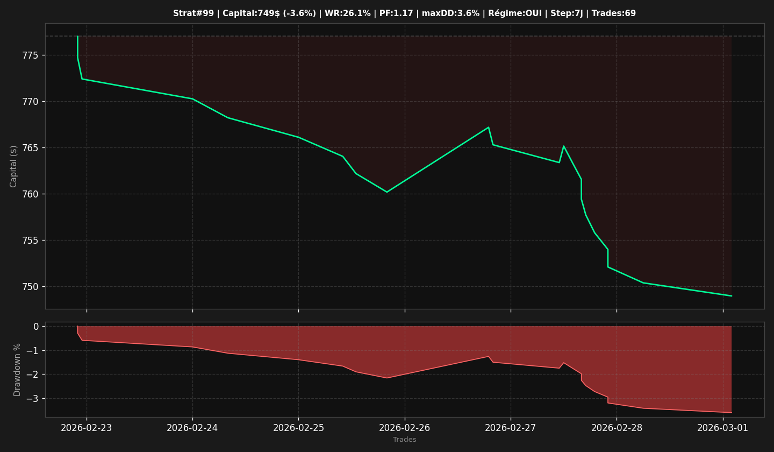774x452 pixels.
Task: Select the −2 drawdown axis tick label
Action: [33, 375]
